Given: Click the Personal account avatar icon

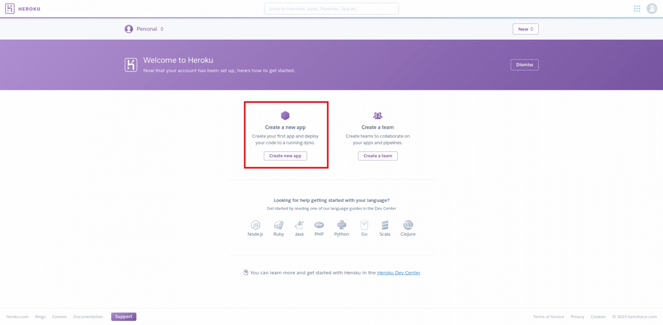Looking at the screenshot, I should [x=129, y=29].
